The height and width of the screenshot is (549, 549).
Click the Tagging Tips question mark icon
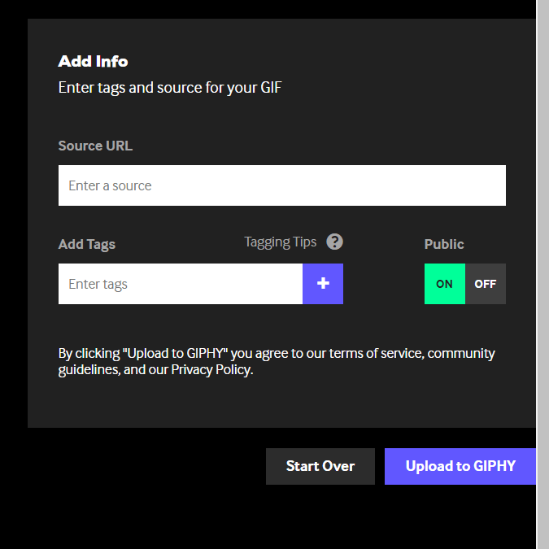click(x=334, y=242)
